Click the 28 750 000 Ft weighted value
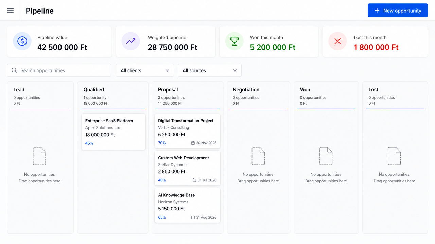The image size is (435, 244). pos(173,47)
